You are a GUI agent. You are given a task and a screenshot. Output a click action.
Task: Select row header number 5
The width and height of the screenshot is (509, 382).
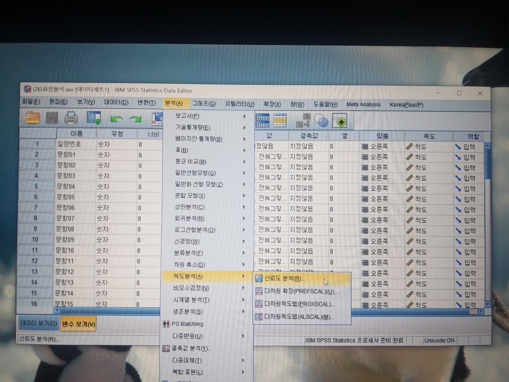(x=36, y=186)
